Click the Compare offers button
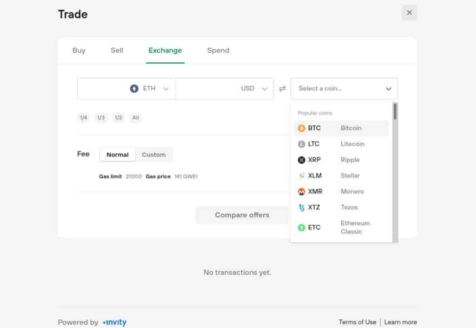This screenshot has height=328, width=476. click(242, 215)
